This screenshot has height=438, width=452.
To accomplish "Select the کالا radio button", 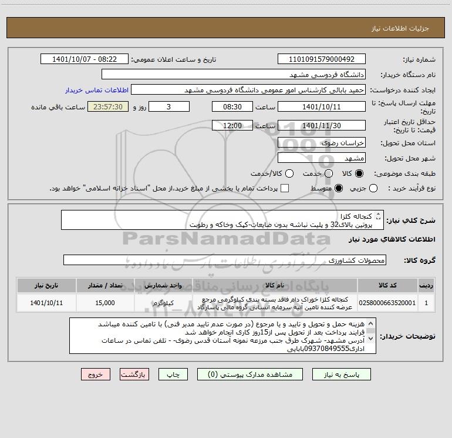I will (x=359, y=173).
